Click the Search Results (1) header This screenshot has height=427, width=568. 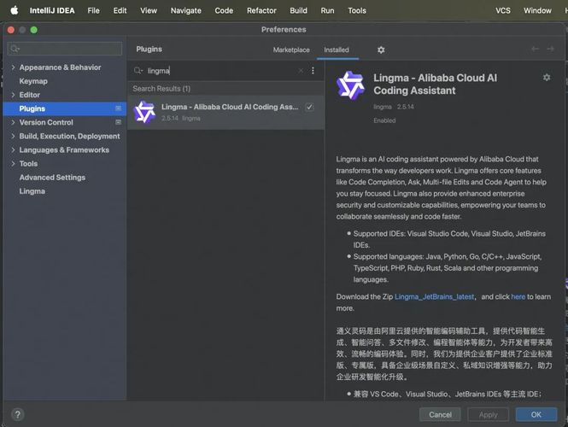(x=161, y=89)
